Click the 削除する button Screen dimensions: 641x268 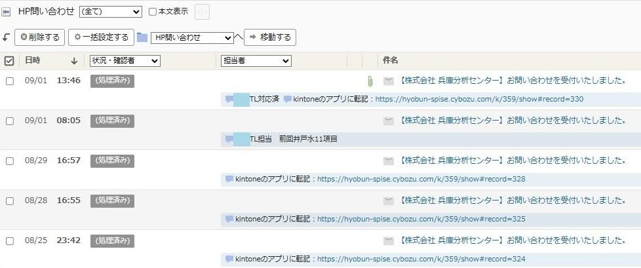[x=40, y=37]
